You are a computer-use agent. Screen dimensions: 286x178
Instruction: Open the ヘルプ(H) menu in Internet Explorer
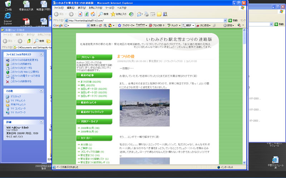click(x=122, y=8)
